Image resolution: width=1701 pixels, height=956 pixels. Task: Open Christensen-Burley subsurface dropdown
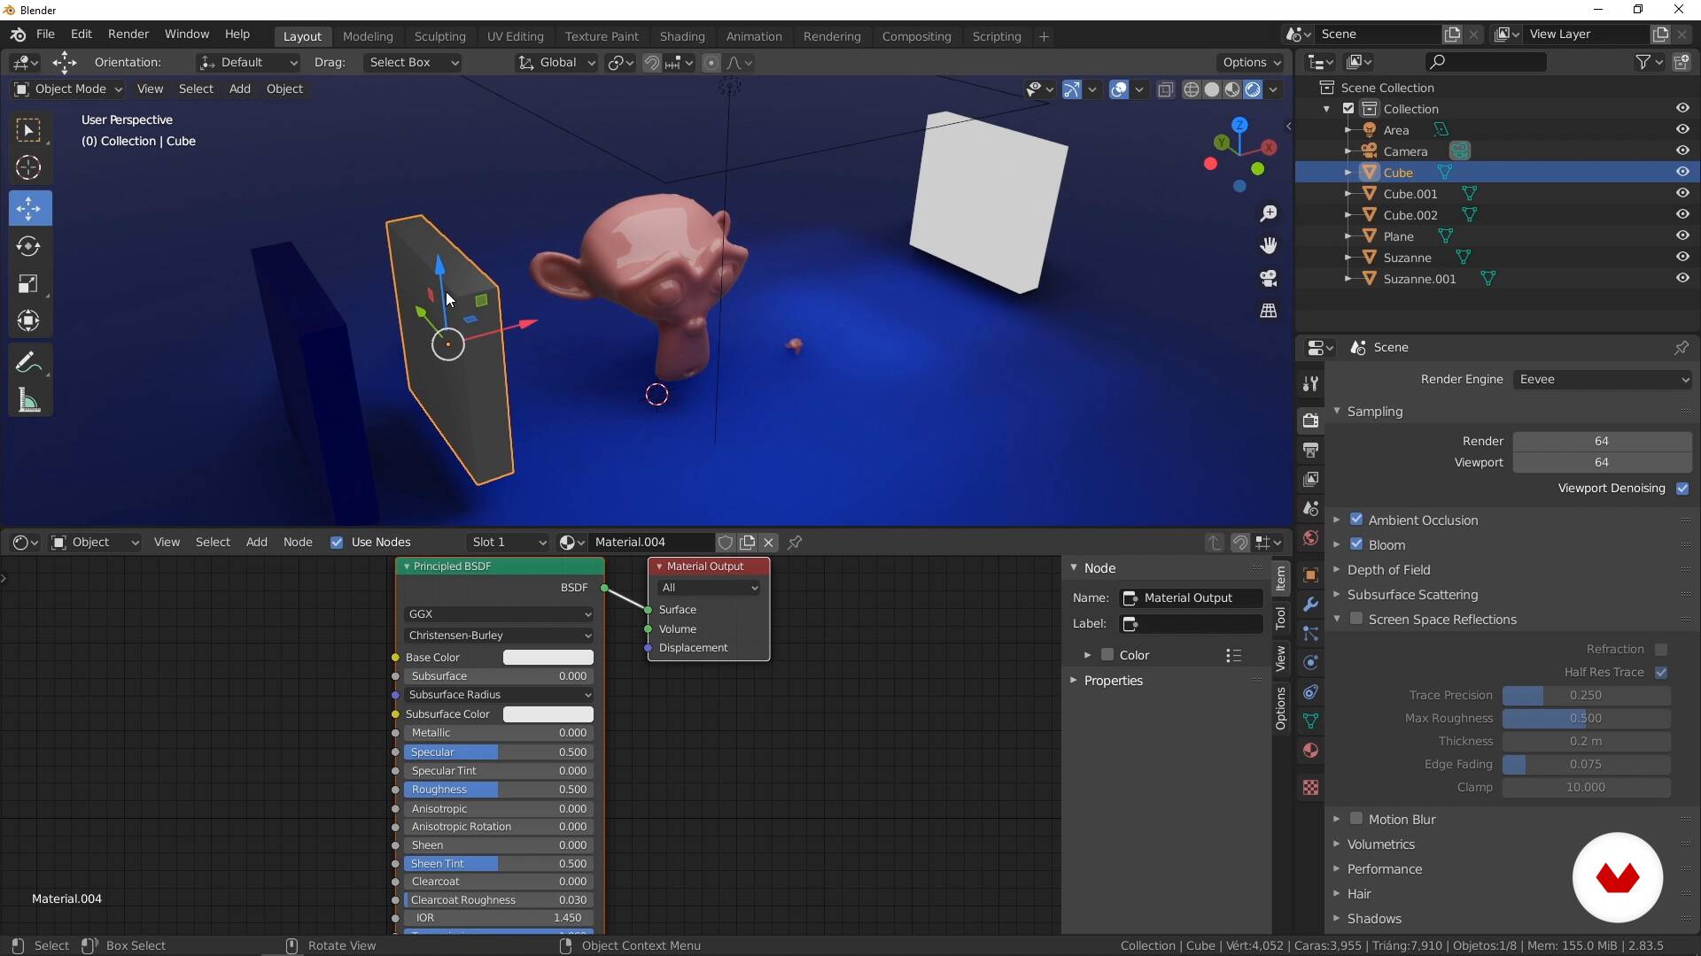click(x=499, y=636)
